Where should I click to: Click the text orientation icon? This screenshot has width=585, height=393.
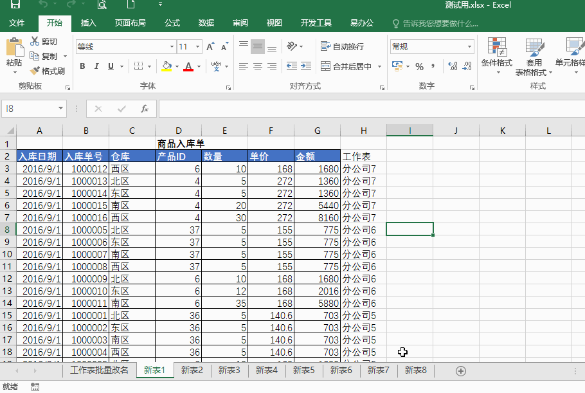[x=292, y=46]
